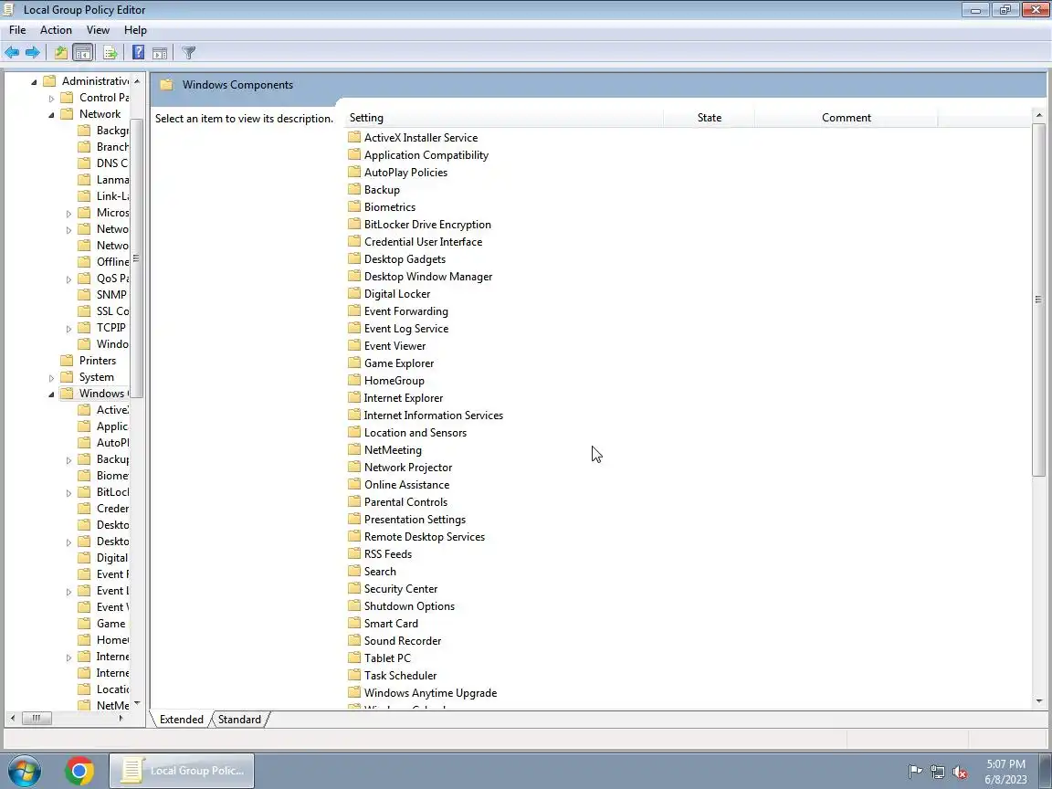Select 'Task Scheduler' in the list
The width and height of the screenshot is (1052, 789).
click(x=400, y=676)
